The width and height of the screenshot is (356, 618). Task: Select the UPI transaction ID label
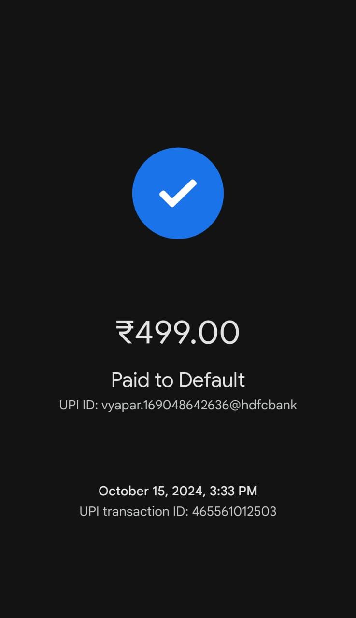(134, 511)
